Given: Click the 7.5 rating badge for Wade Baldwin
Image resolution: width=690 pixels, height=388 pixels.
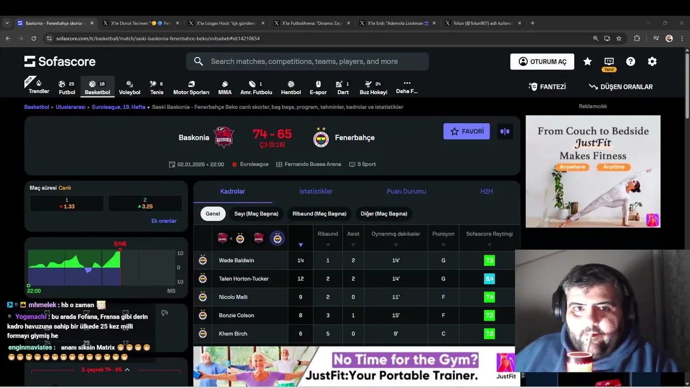Looking at the screenshot, I should 489,260.
